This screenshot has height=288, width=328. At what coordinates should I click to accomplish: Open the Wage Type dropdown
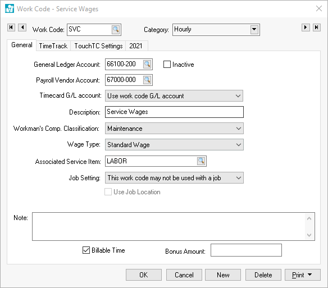(174, 145)
